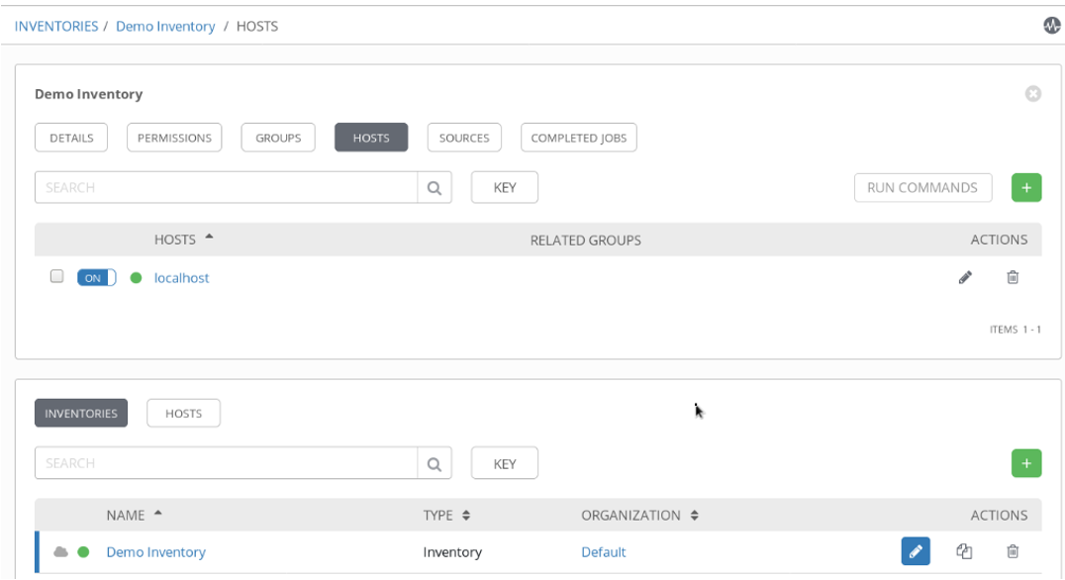Open Demo Inventory link in list

click(156, 552)
